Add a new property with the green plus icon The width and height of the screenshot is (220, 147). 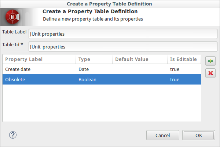pyautogui.click(x=210, y=61)
